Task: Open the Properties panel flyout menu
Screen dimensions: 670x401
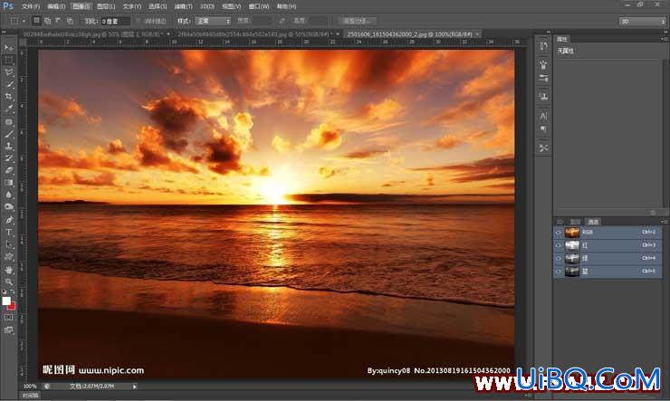Action: 664,39
